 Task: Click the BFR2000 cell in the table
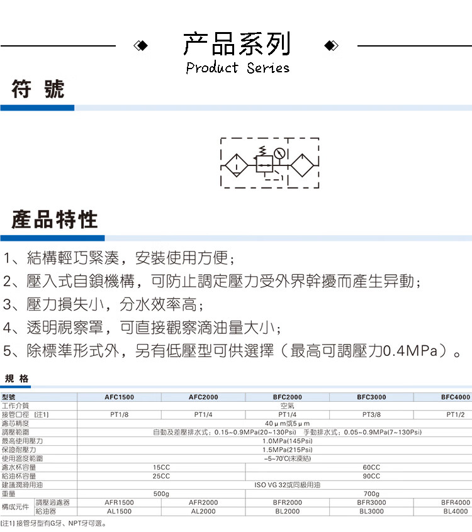tap(287, 503)
